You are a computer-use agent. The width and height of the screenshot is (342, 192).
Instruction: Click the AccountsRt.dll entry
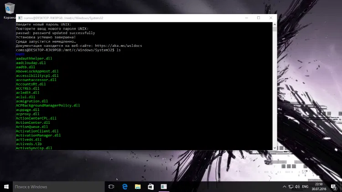click(31, 84)
